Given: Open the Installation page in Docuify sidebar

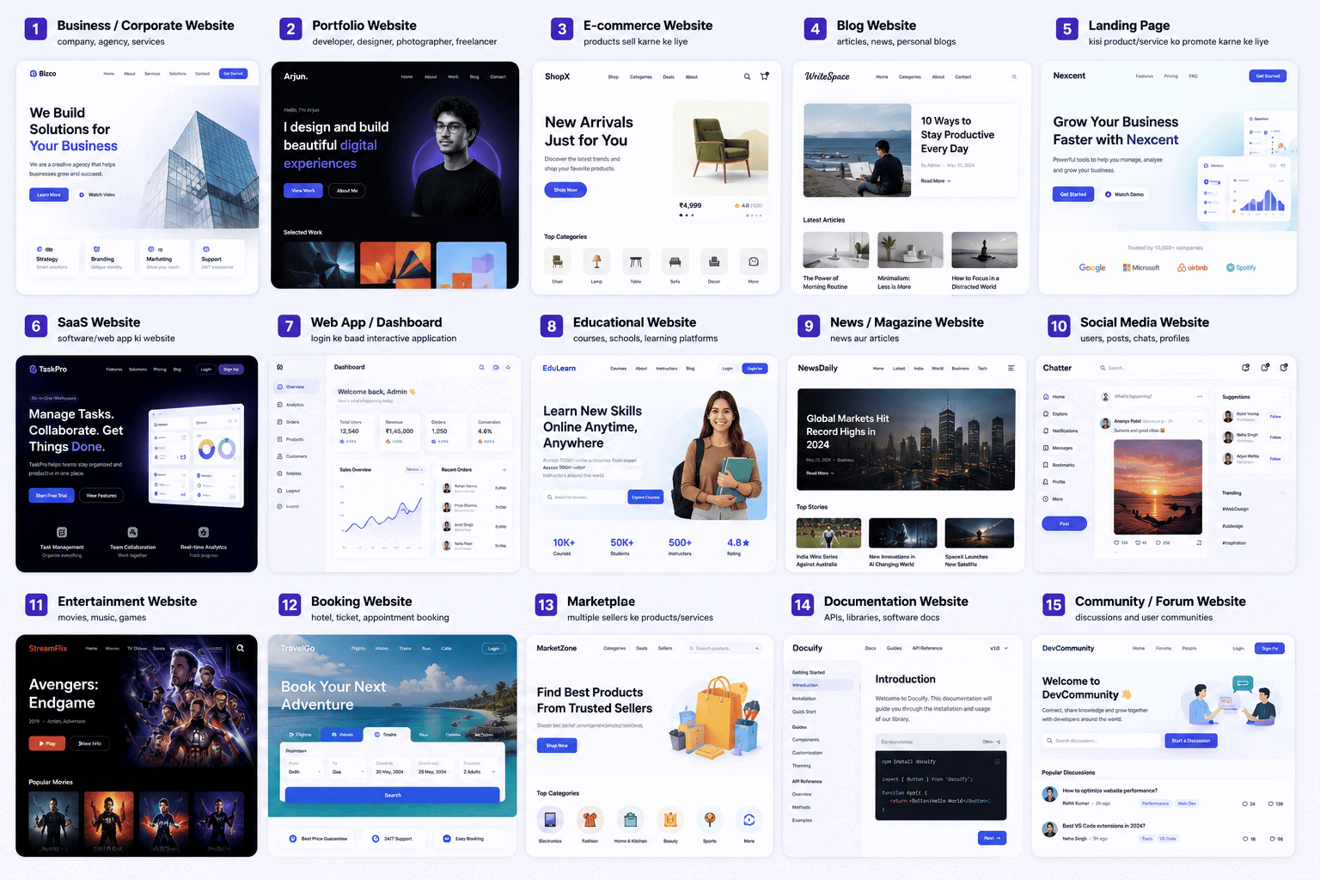Looking at the screenshot, I should click(804, 699).
